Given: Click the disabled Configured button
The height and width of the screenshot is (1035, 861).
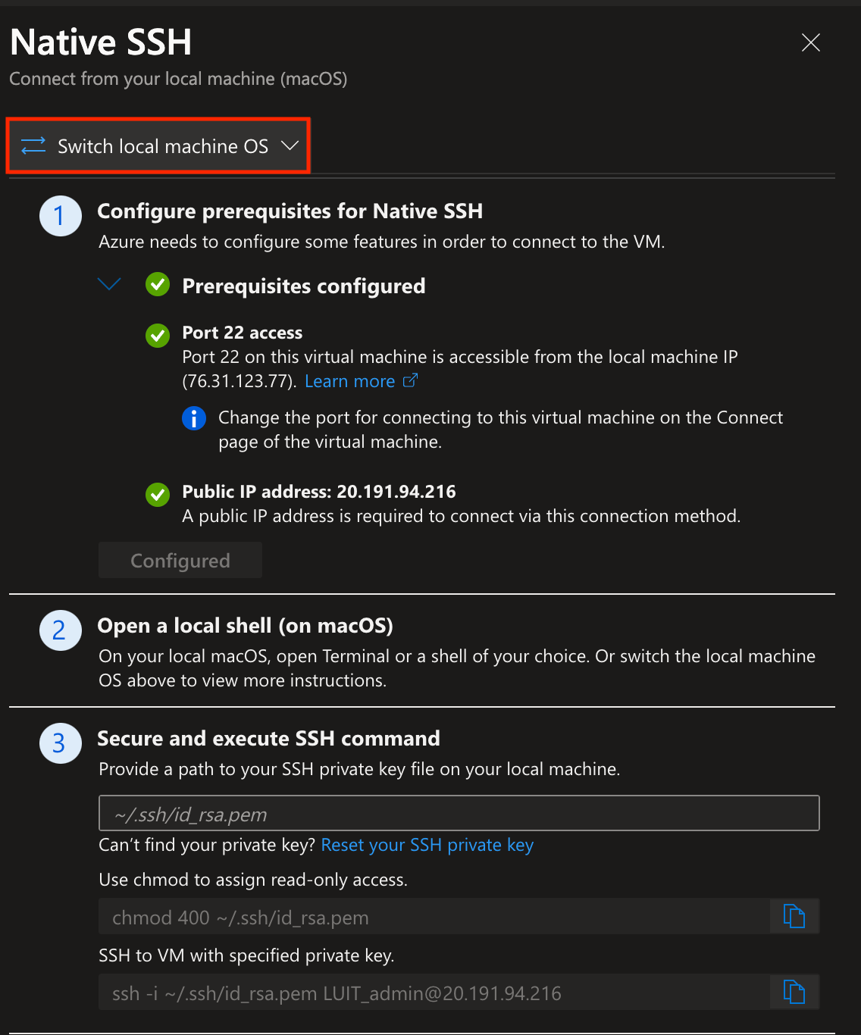Looking at the screenshot, I should click(180, 561).
